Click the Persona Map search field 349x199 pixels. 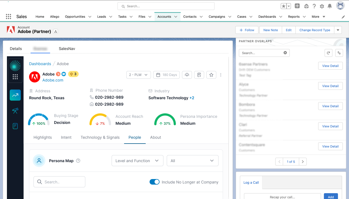pos(59,182)
